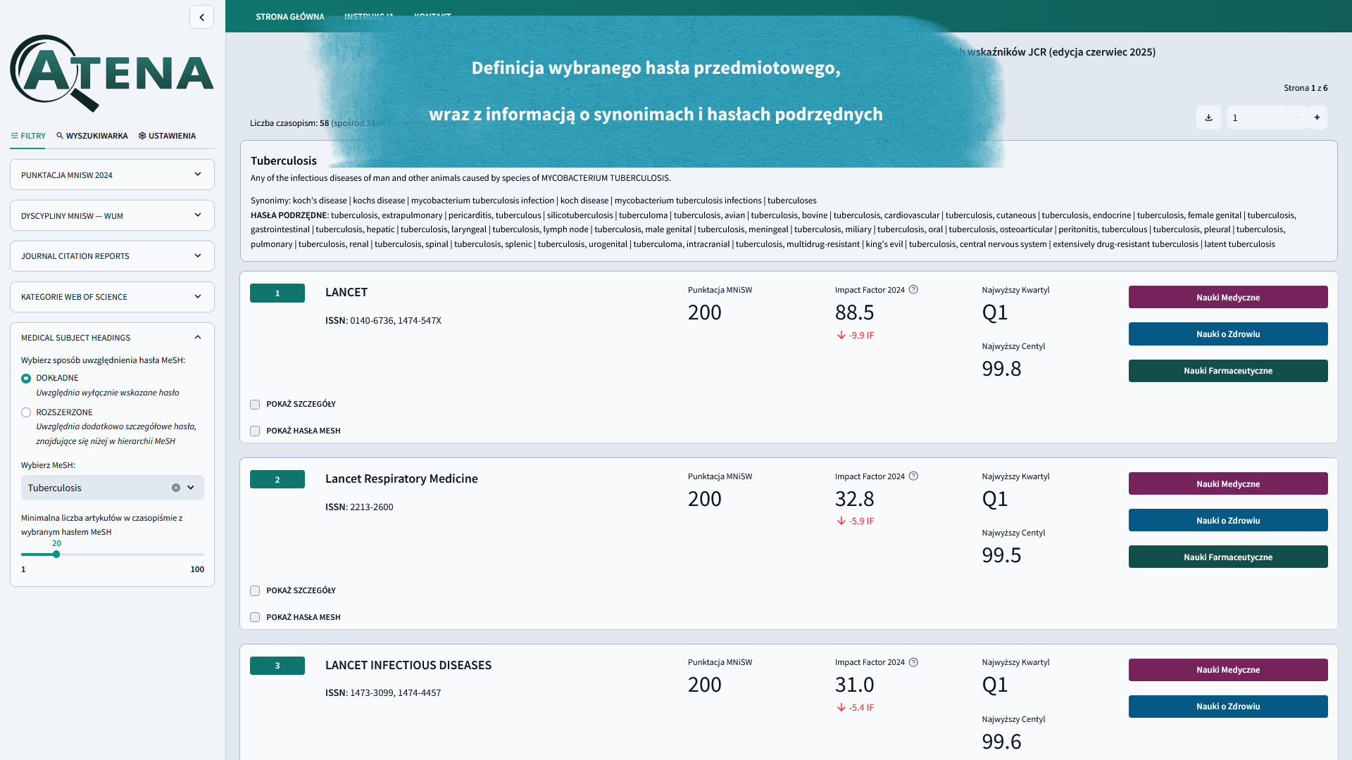
Task: Open Impact Factor help for Lancet Respiratory Medicine
Action: tap(913, 476)
